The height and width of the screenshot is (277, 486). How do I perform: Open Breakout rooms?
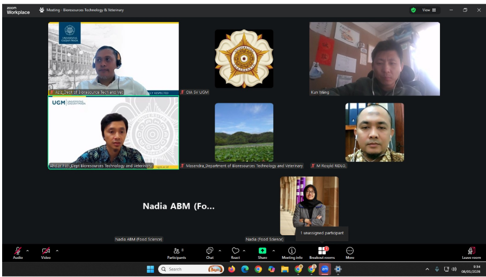click(322, 252)
